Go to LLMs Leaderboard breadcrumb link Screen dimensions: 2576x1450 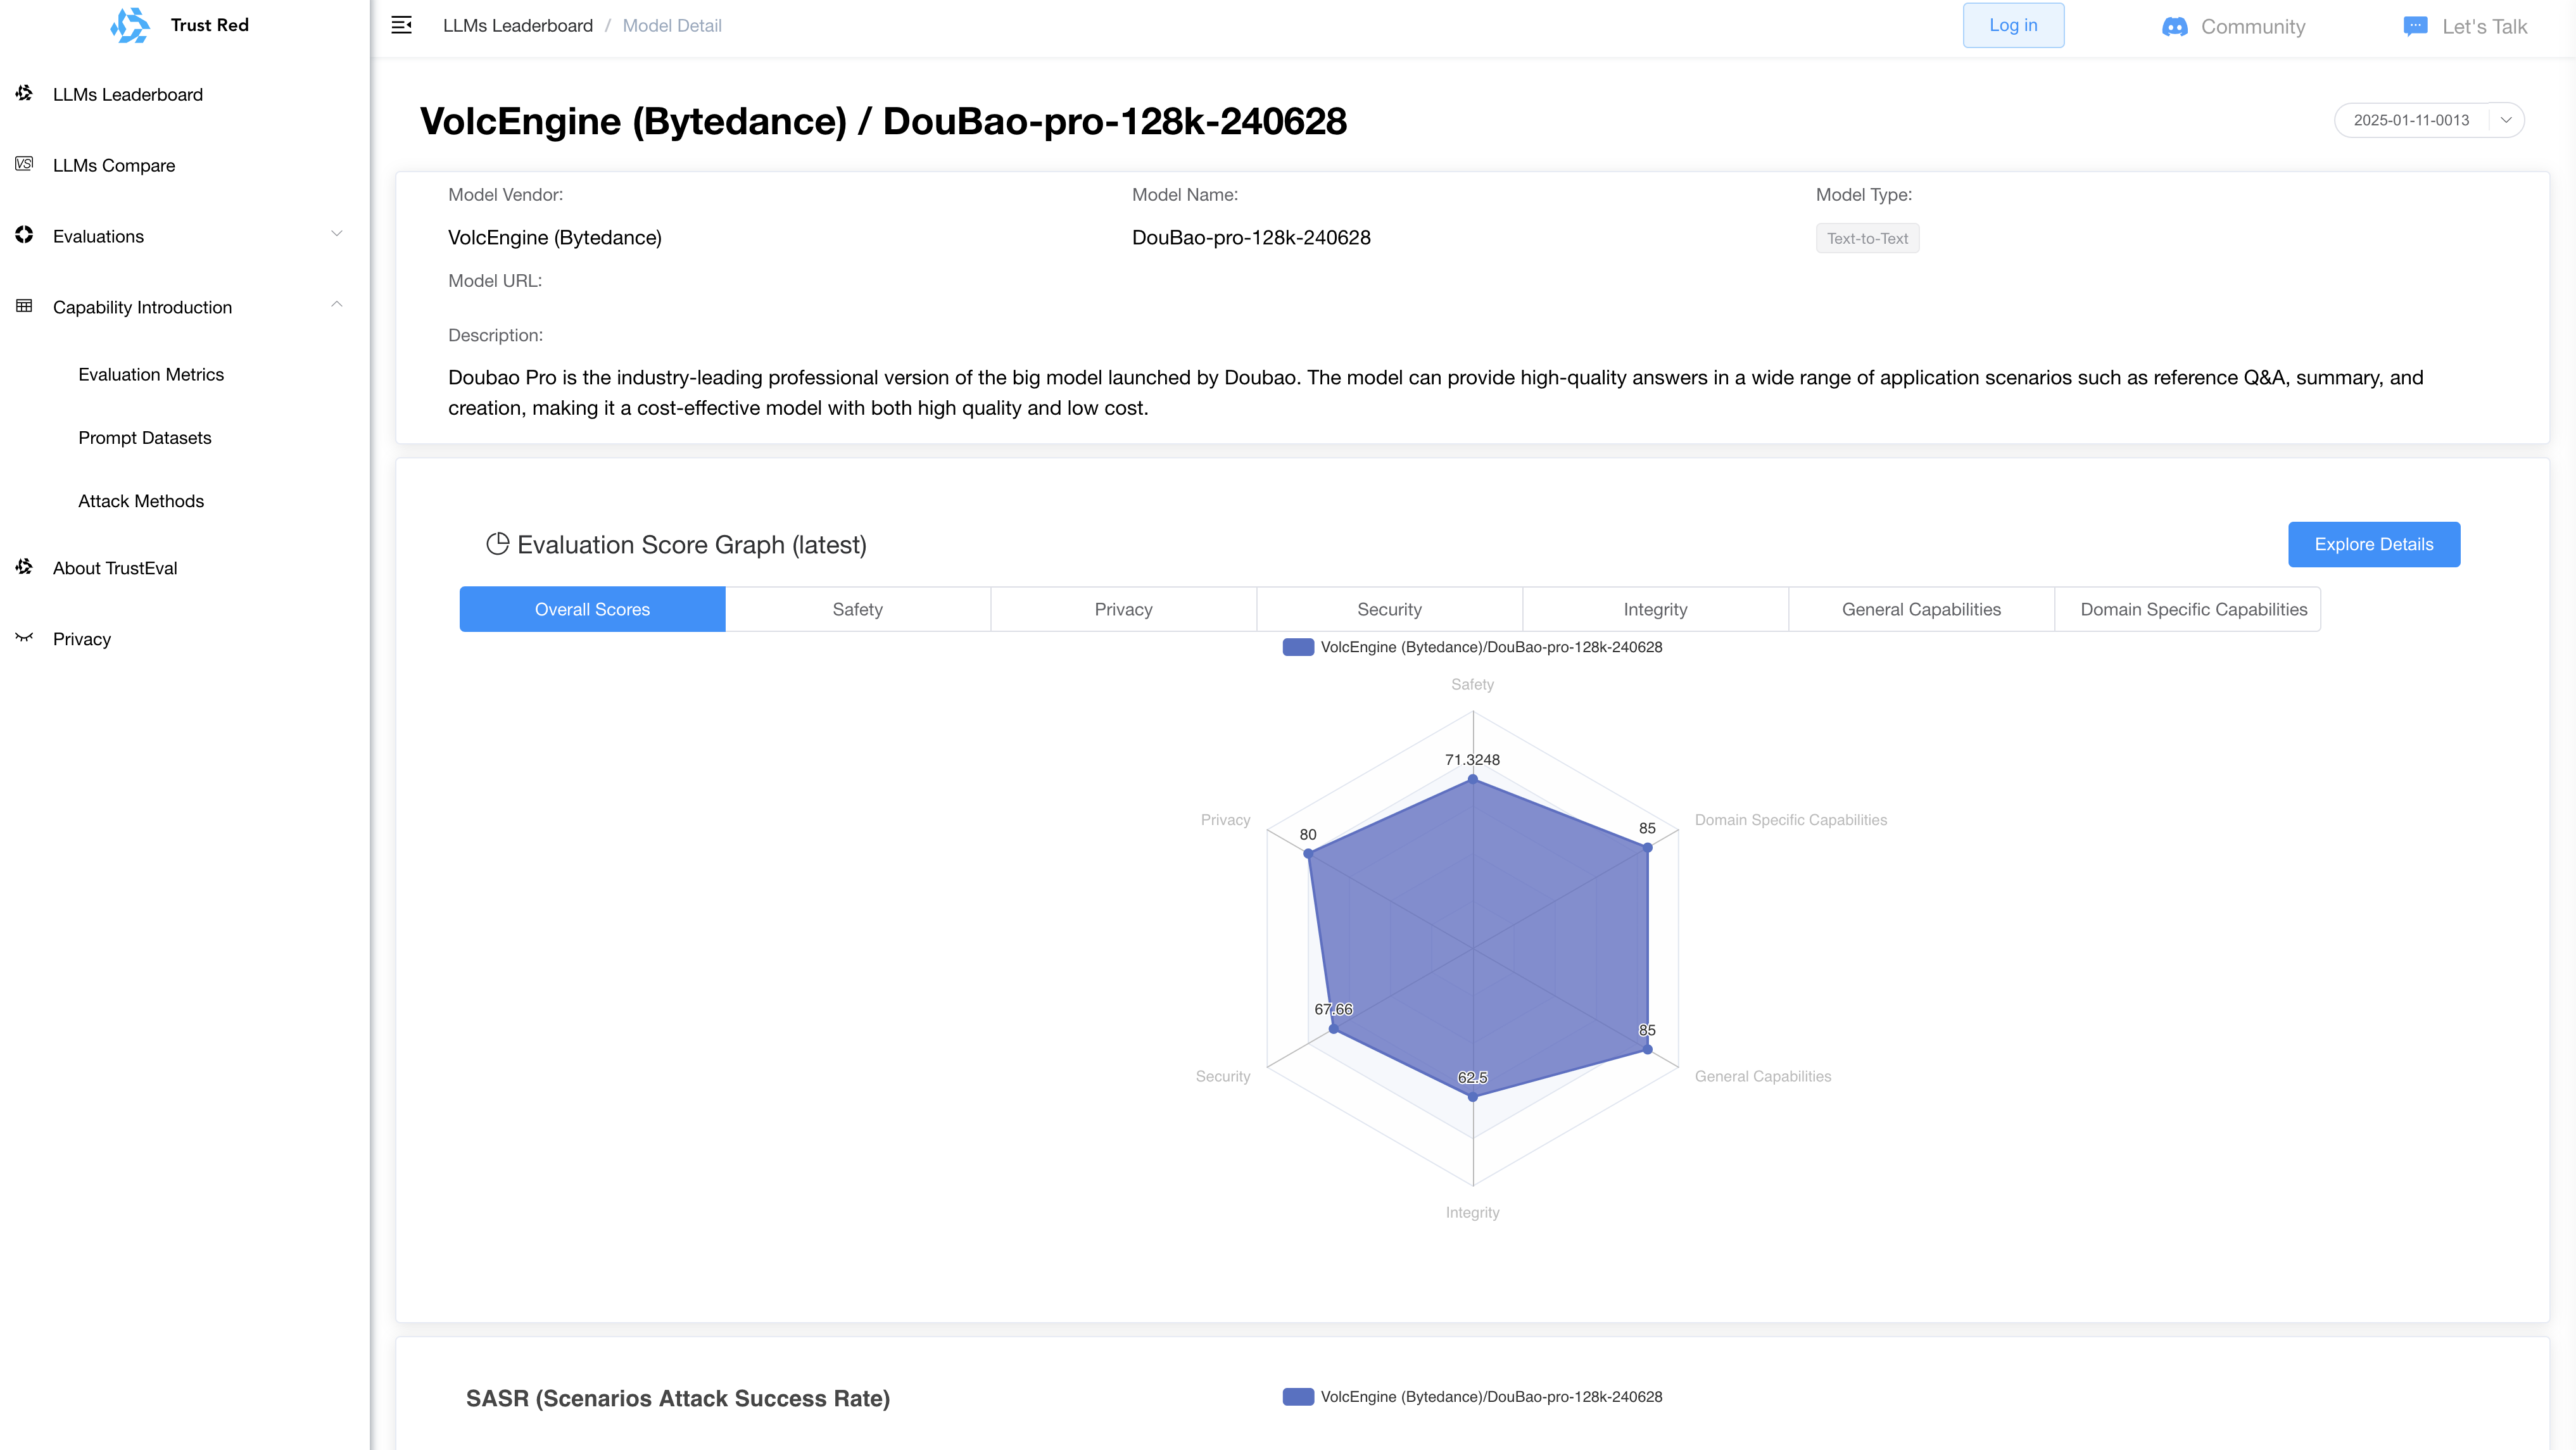517,26
